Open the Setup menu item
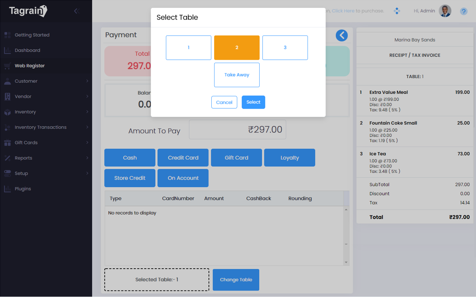This screenshot has width=476, height=297. [x=22, y=173]
